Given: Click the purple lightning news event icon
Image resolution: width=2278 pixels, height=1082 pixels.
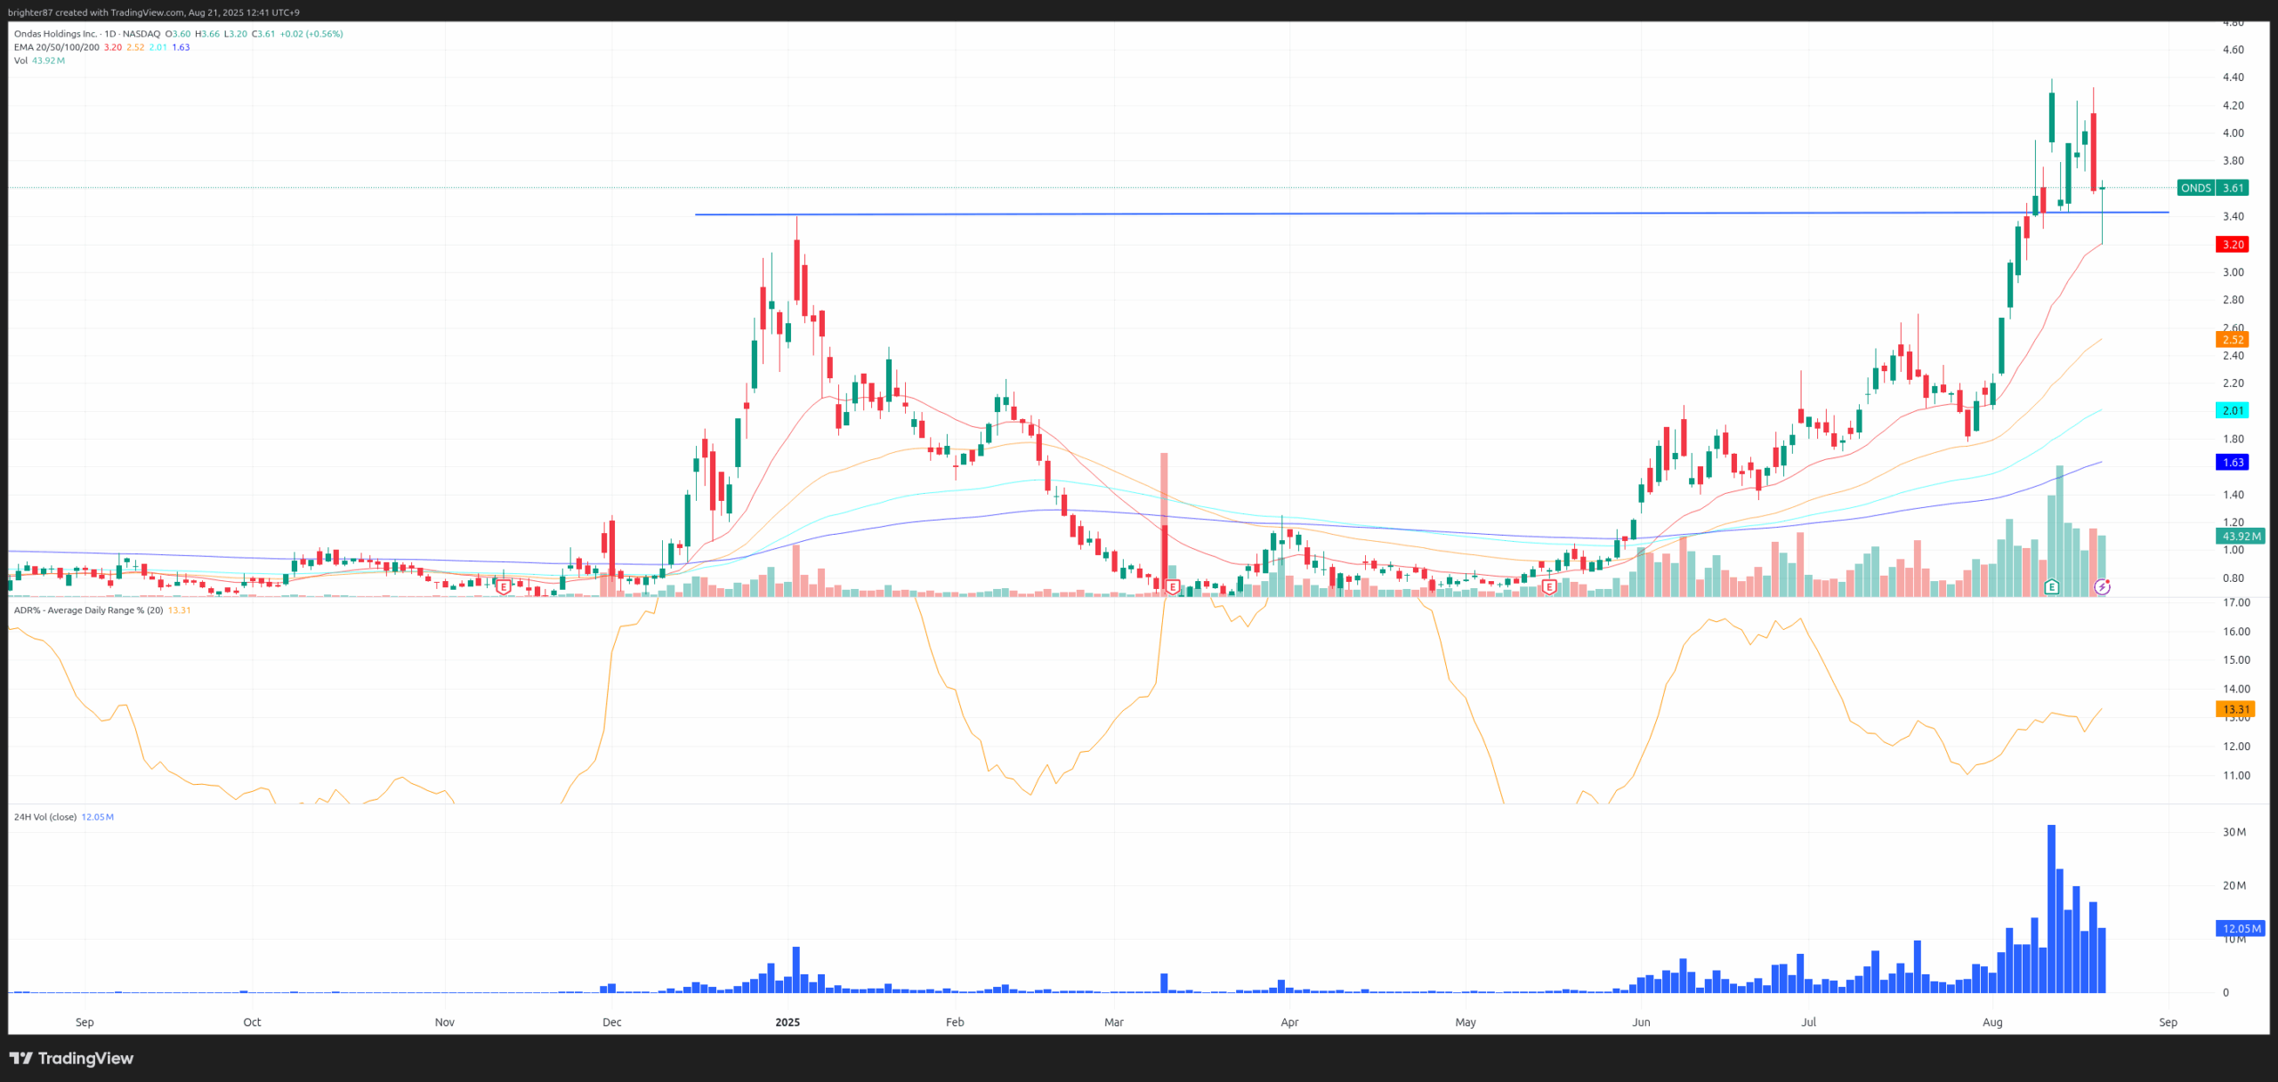Looking at the screenshot, I should pyautogui.click(x=2102, y=586).
